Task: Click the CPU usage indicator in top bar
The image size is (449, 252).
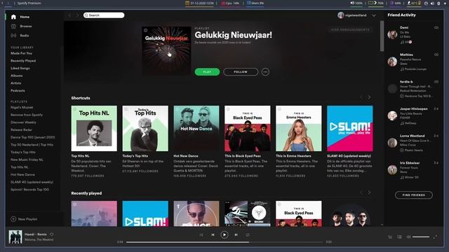Action: [x=230, y=3]
